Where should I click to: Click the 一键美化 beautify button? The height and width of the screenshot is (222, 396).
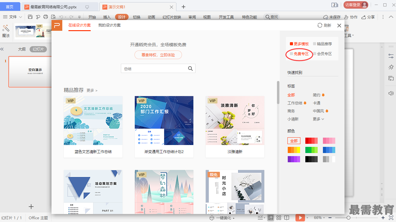pos(222,218)
